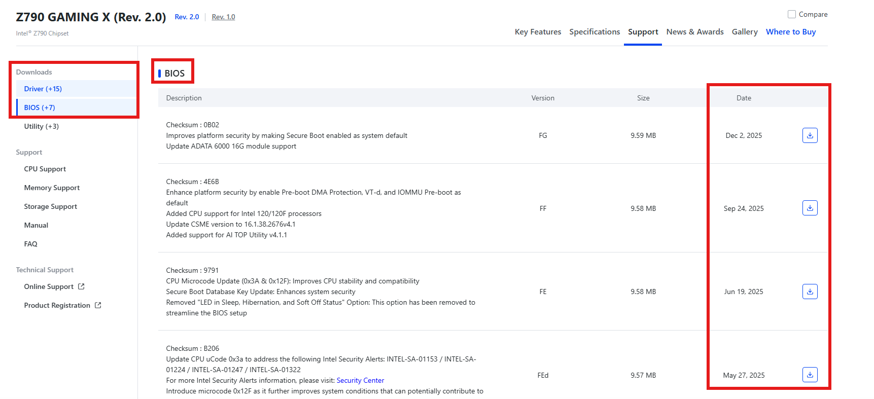Image resolution: width=874 pixels, height=399 pixels.
Task: Open the Where to Buy link
Action: coord(791,32)
